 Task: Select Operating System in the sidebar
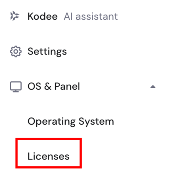pos(71,121)
